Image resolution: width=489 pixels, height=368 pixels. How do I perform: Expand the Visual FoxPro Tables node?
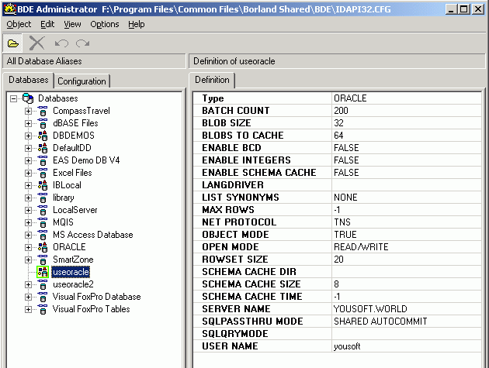[28, 309]
